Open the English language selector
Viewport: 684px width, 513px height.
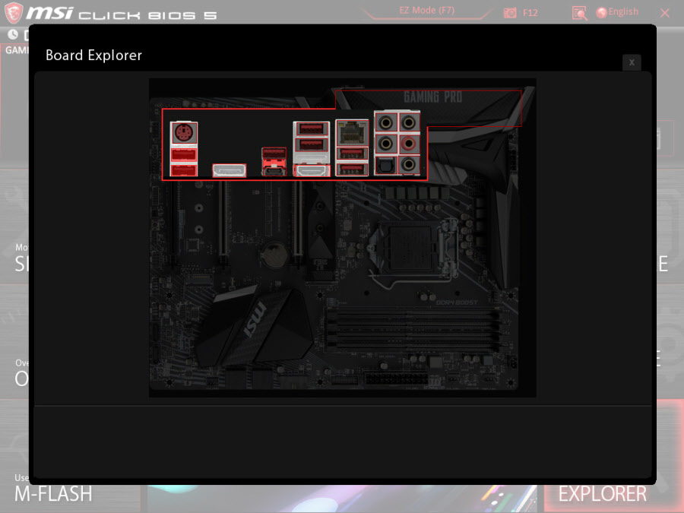(x=617, y=12)
